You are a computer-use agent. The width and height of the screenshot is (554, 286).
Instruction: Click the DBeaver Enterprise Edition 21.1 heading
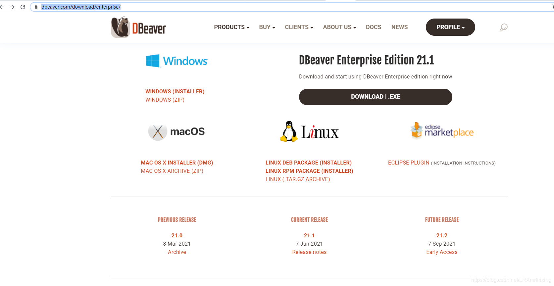pyautogui.click(x=366, y=60)
